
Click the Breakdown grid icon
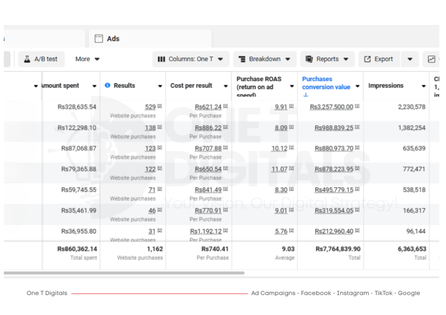coord(242,59)
